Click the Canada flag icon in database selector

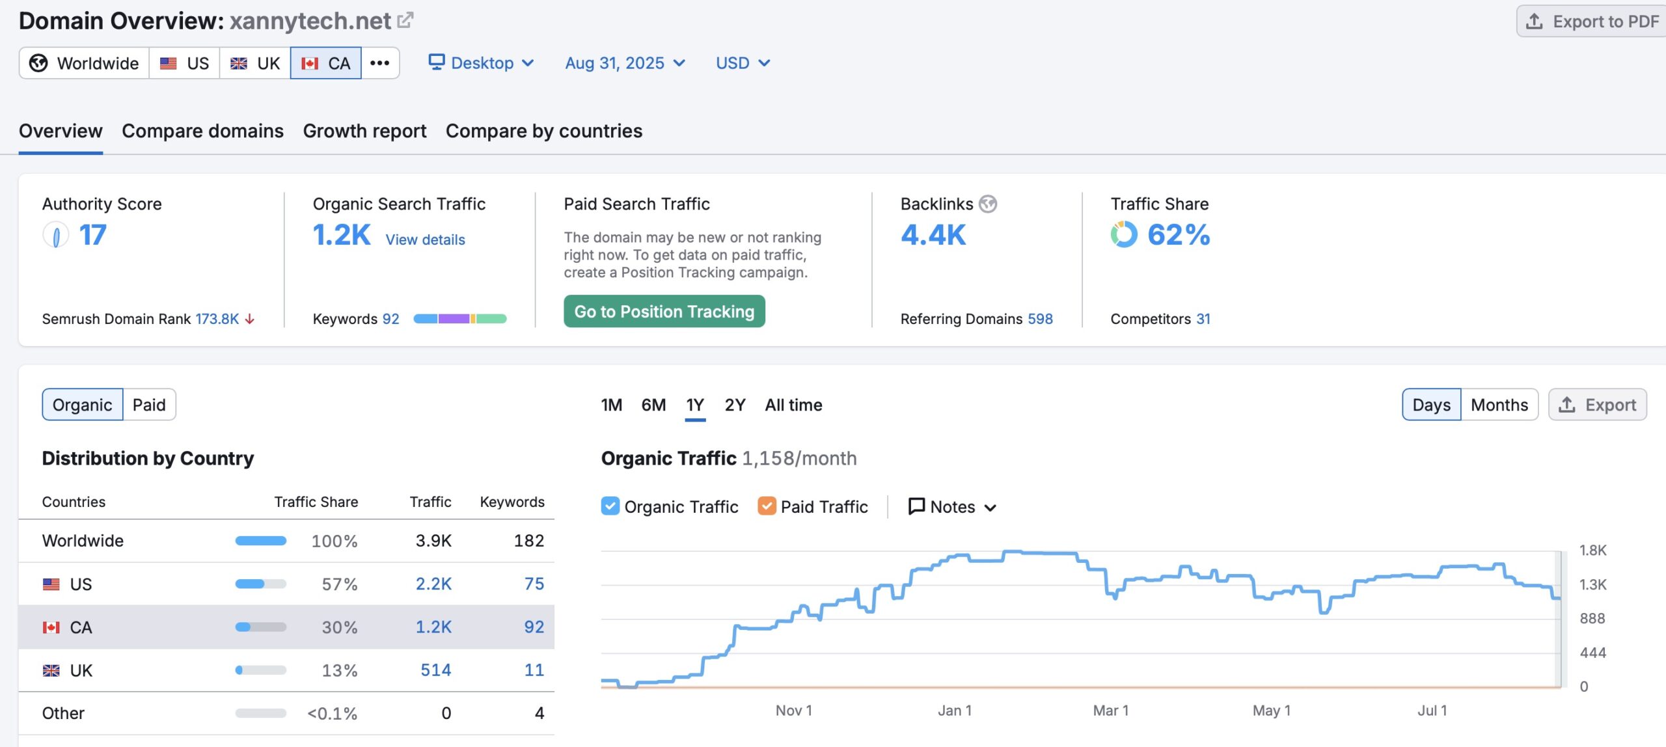pos(310,63)
